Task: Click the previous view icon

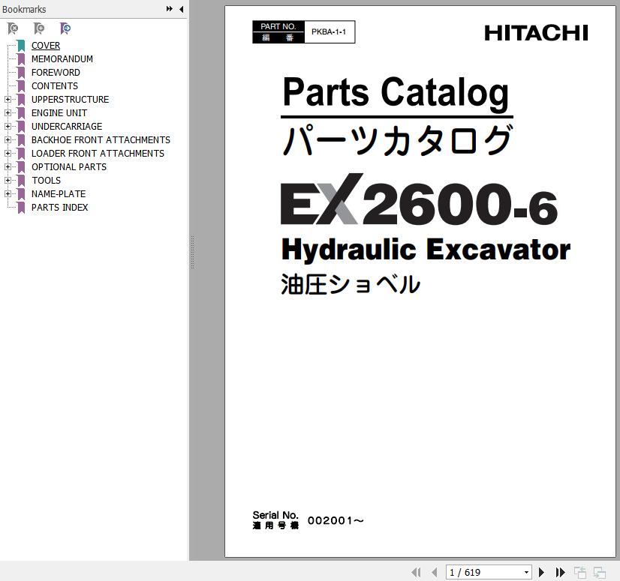Action: (x=580, y=572)
